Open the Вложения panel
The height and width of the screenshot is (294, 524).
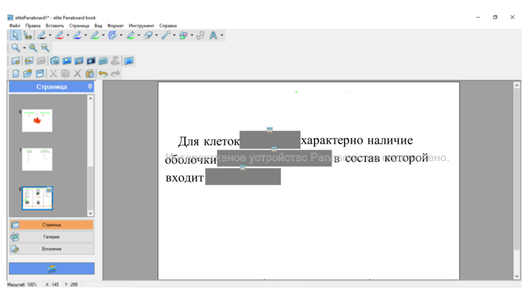click(x=51, y=249)
